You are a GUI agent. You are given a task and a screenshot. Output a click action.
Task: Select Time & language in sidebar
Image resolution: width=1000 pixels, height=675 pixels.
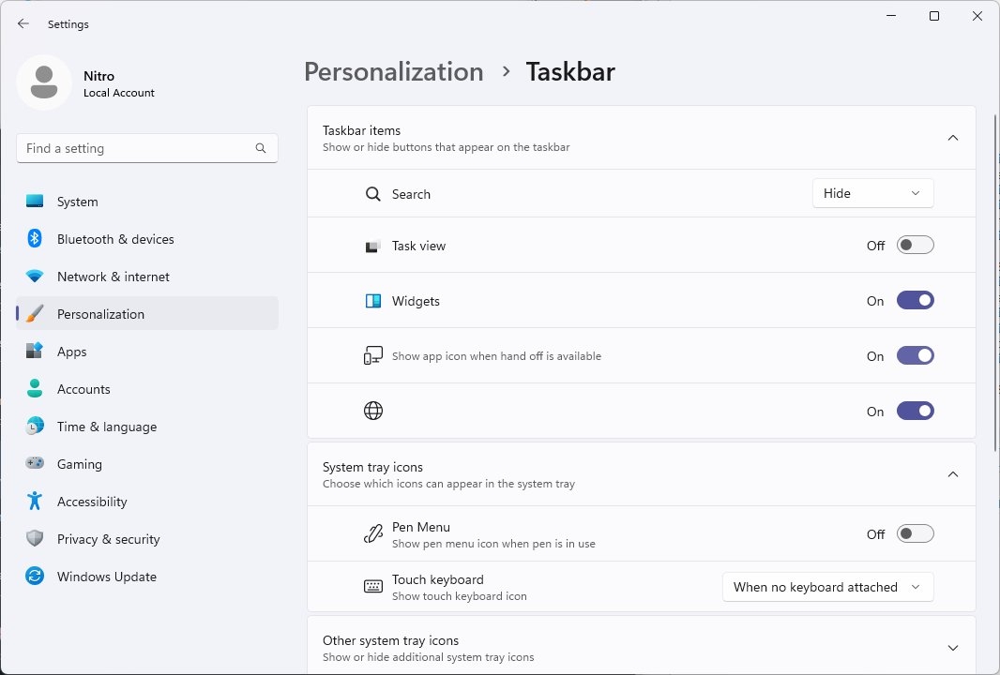pos(147,427)
